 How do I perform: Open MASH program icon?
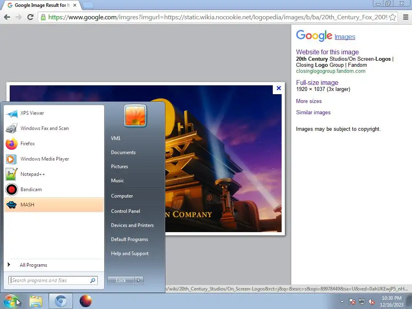[12, 205]
